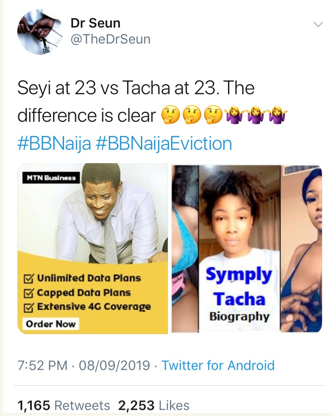This screenshot has height=416, width=332.
Task: Click the last shrugging-person emoji
Action: click(x=279, y=116)
